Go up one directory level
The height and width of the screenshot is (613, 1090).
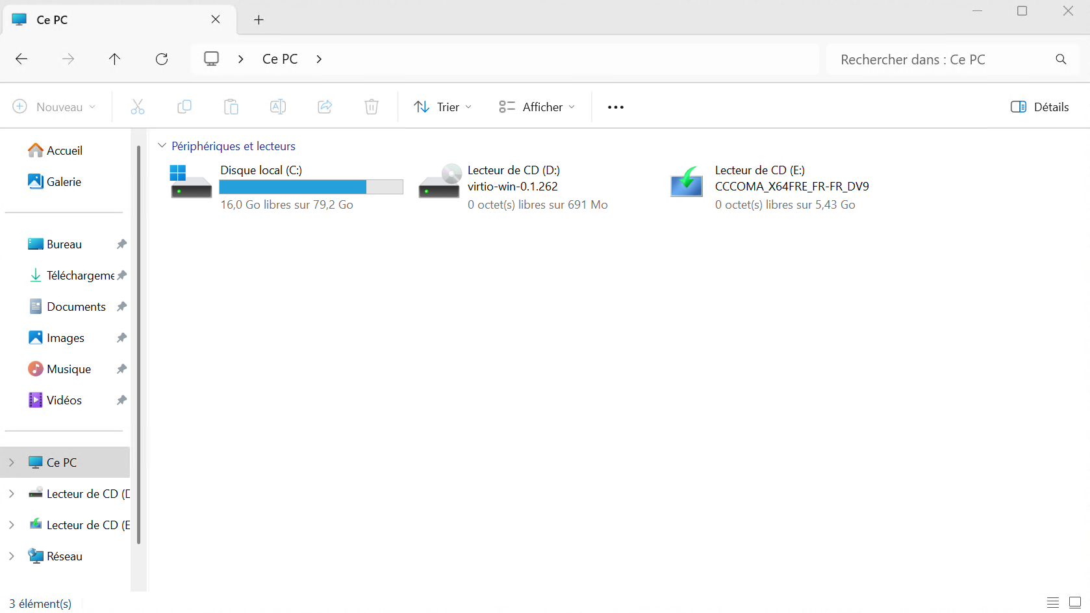click(115, 59)
